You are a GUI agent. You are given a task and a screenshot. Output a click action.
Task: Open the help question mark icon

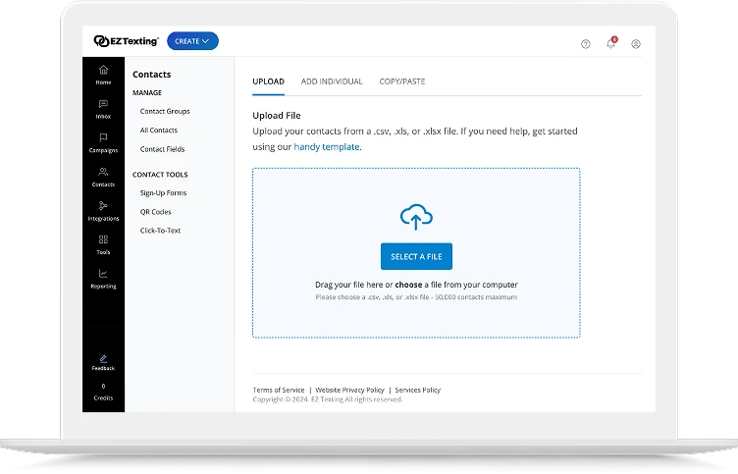pos(586,44)
